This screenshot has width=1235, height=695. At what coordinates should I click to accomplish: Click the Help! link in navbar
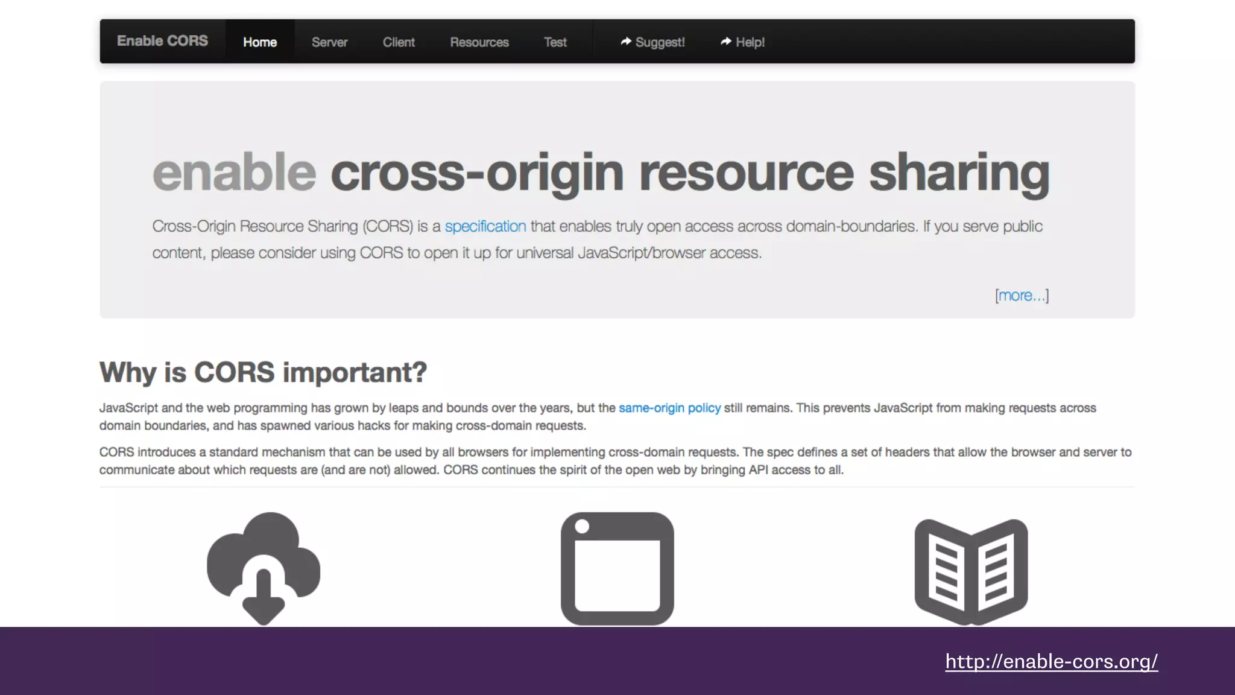point(742,42)
